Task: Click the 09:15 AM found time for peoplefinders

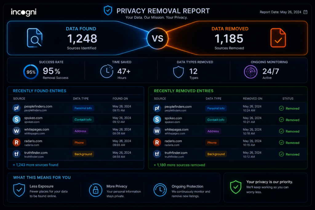Action: pyautogui.click(x=118, y=110)
